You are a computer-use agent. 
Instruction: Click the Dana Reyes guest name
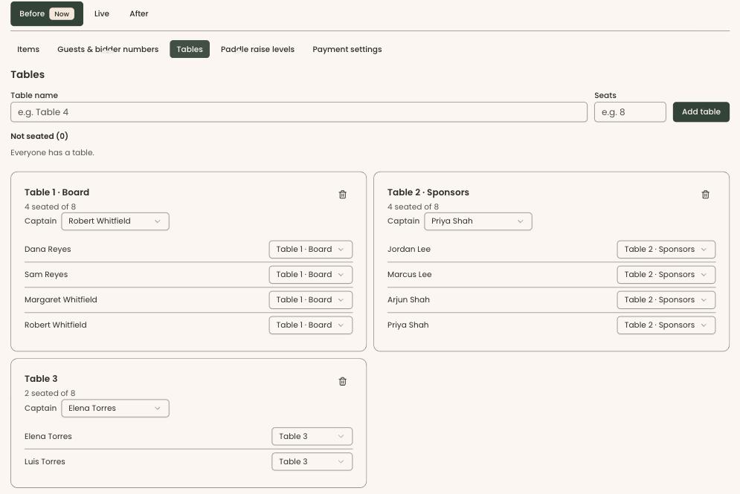tap(48, 250)
